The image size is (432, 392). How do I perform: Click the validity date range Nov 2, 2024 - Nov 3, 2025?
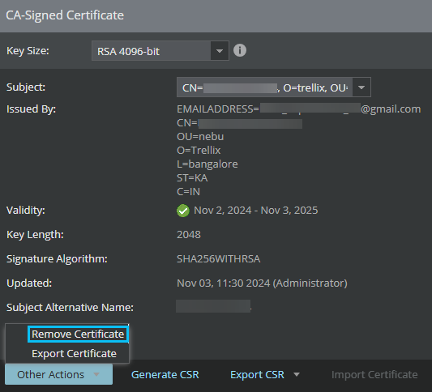point(256,211)
